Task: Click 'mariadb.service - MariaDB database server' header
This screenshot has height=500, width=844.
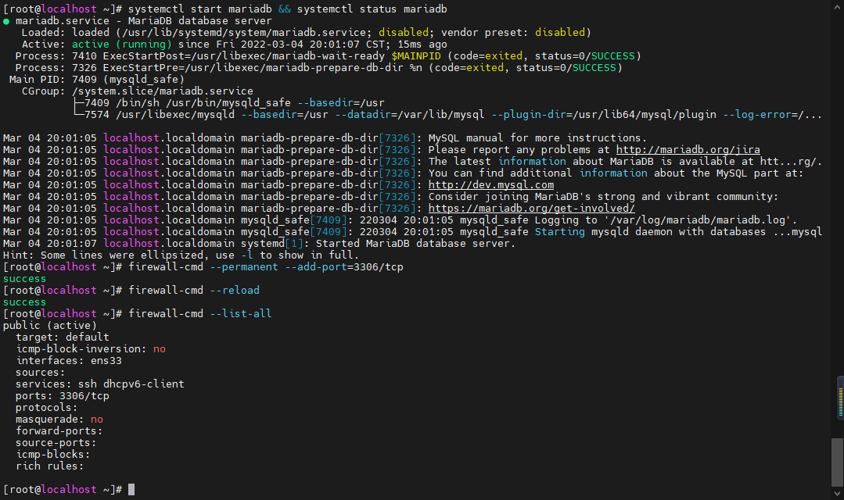Action: click(x=144, y=21)
